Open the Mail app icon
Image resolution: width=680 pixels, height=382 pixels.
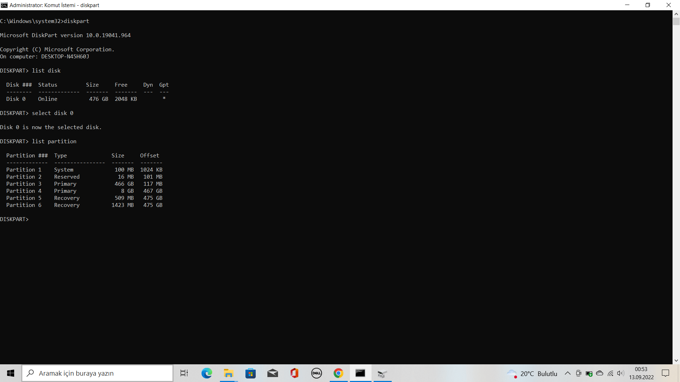272,373
